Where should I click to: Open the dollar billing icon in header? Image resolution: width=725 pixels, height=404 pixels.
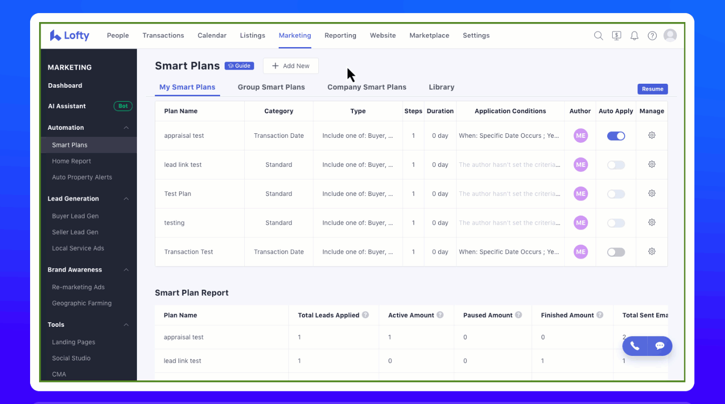pyautogui.click(x=617, y=36)
